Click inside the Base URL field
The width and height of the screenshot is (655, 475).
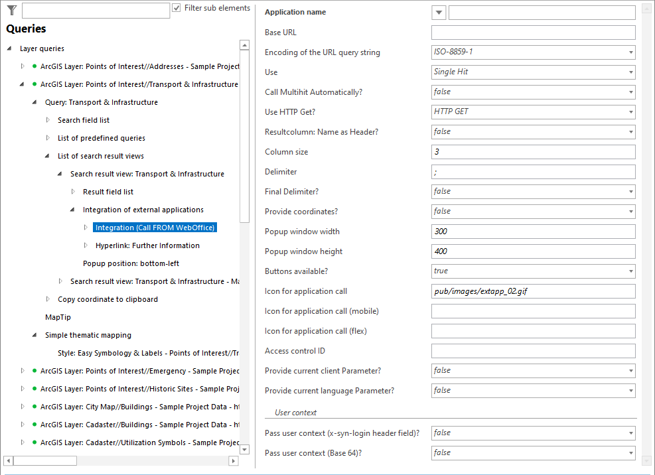tap(531, 32)
